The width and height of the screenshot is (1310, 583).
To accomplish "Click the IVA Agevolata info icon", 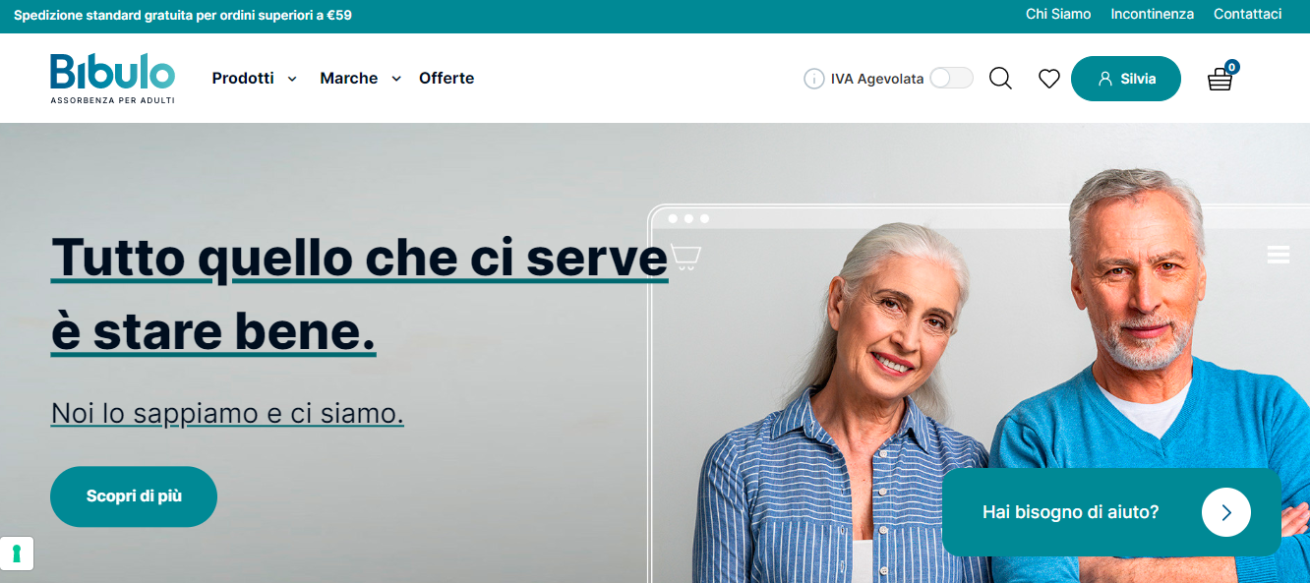I will tap(813, 79).
